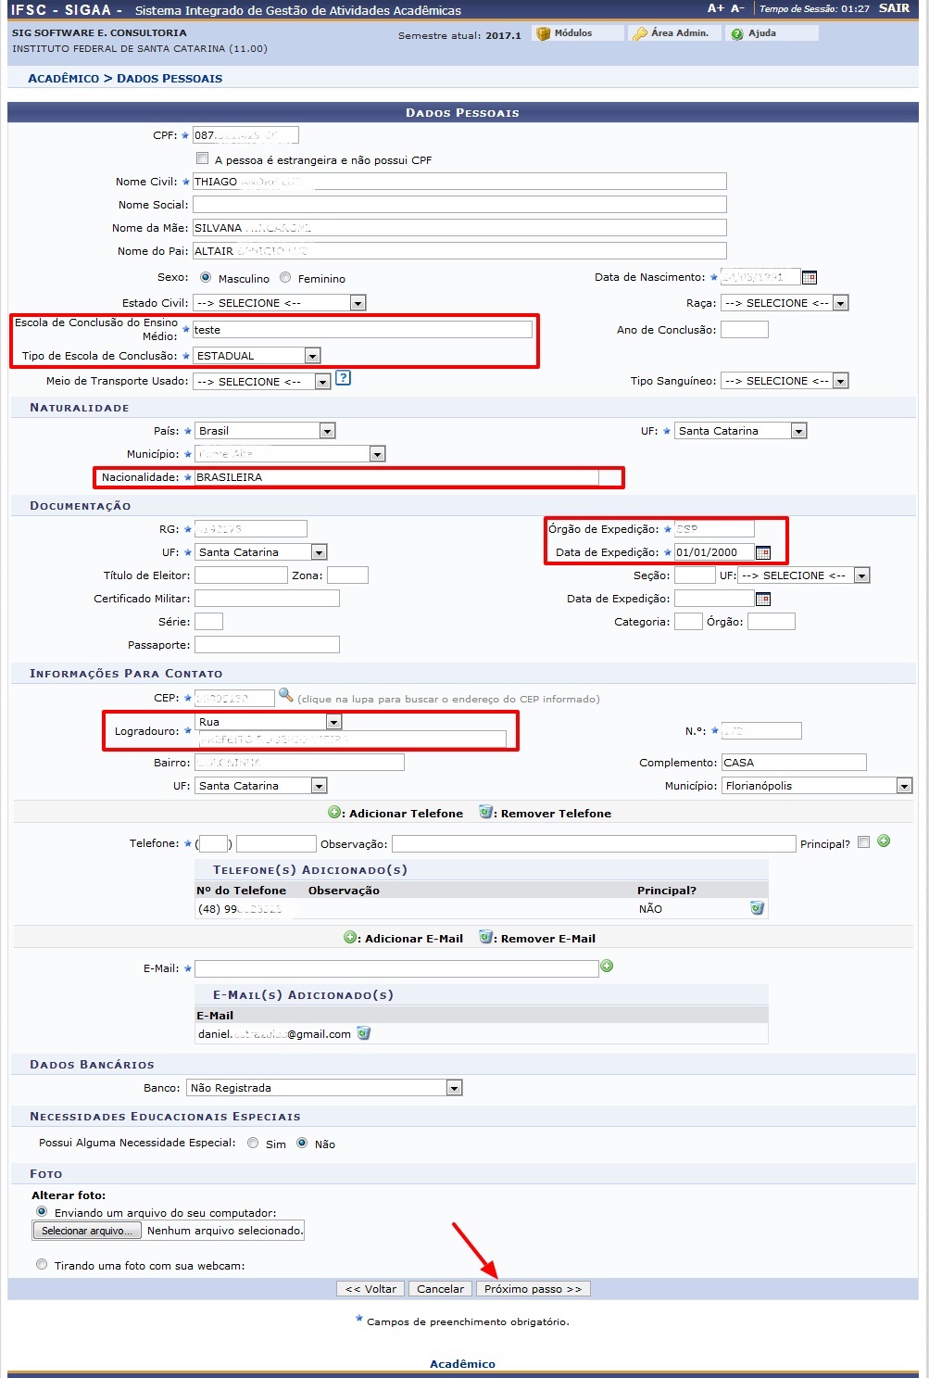Image resolution: width=929 pixels, height=1378 pixels.
Task: Expand the Banco dropdown list
Action: tap(324, 1088)
